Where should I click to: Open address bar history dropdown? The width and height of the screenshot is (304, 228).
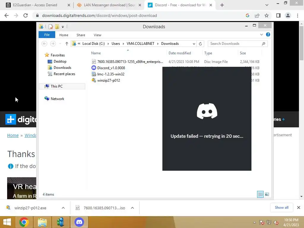[x=194, y=44]
